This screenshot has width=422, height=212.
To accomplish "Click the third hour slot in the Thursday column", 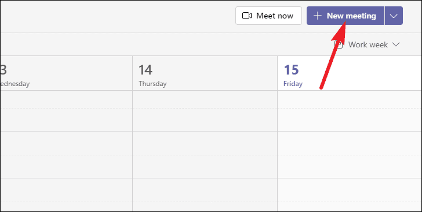I will [x=205, y=195].
